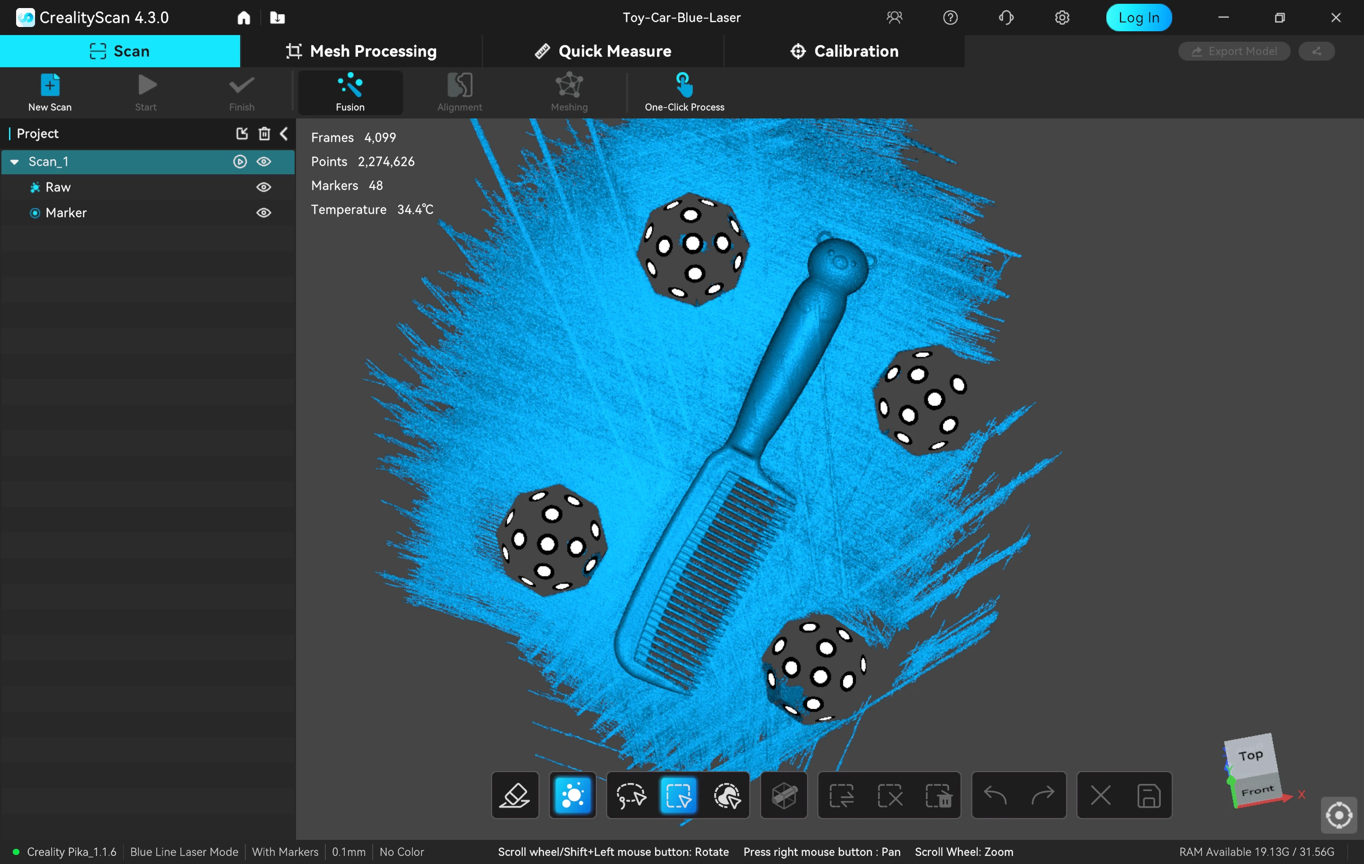Switch to the Mesh Processing tab

pyautogui.click(x=361, y=51)
